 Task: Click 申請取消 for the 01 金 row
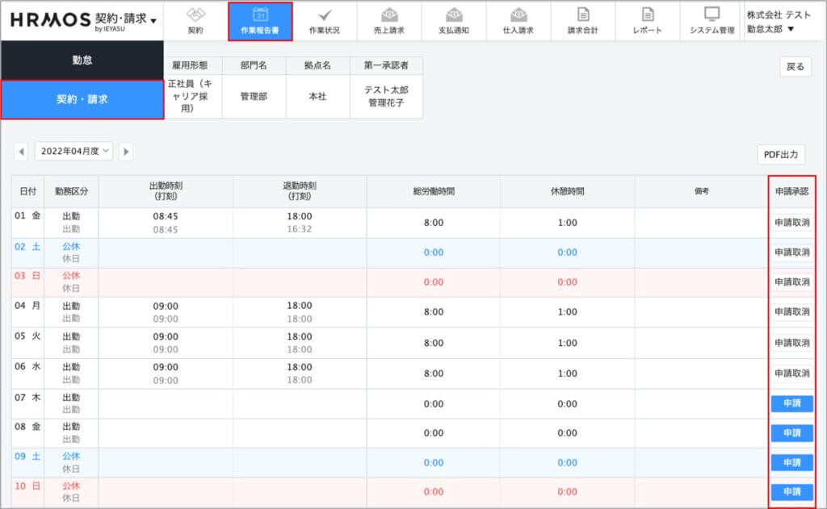(791, 223)
